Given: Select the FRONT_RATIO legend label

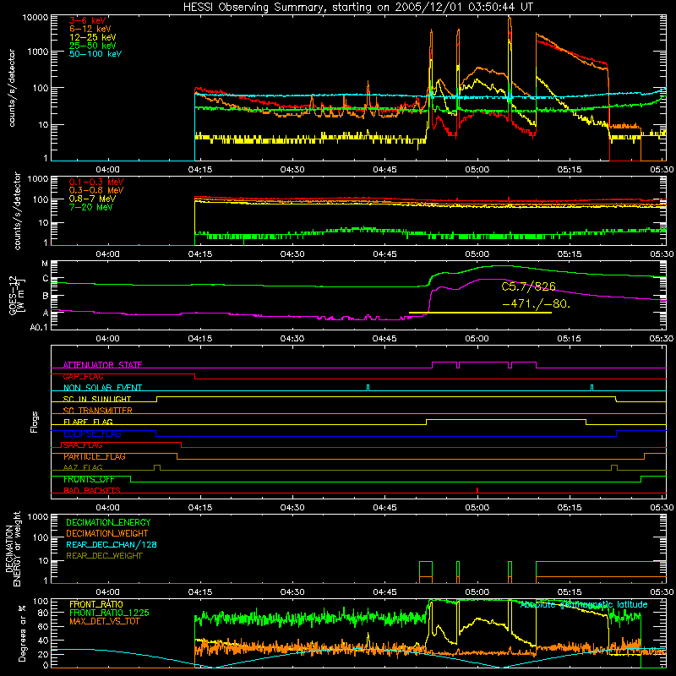Looking at the screenshot, I should 96,604.
